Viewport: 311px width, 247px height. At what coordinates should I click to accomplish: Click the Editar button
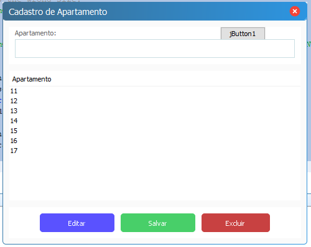[x=77, y=223]
